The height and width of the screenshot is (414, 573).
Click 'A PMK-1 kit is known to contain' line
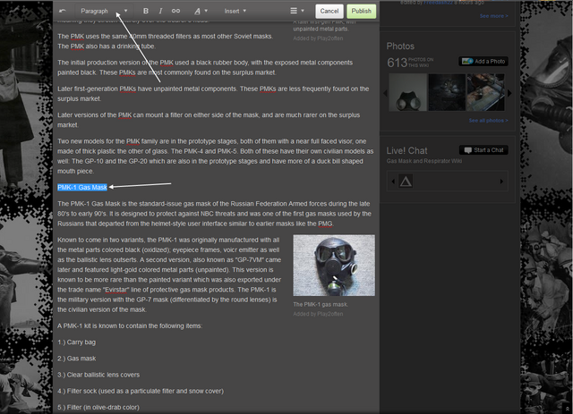pyautogui.click(x=130, y=326)
